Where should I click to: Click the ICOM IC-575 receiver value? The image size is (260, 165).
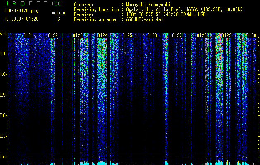click(x=166, y=14)
